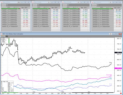Screen dimensions: 123x95
Task: Click CQG logo in Sea50 monitor title bar
Action: [x=33, y=2]
